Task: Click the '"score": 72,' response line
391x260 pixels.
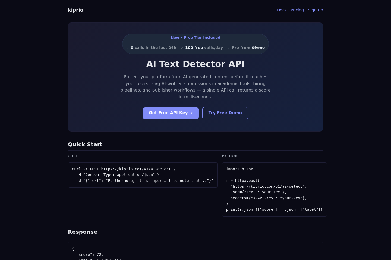Action: [x=90, y=255]
